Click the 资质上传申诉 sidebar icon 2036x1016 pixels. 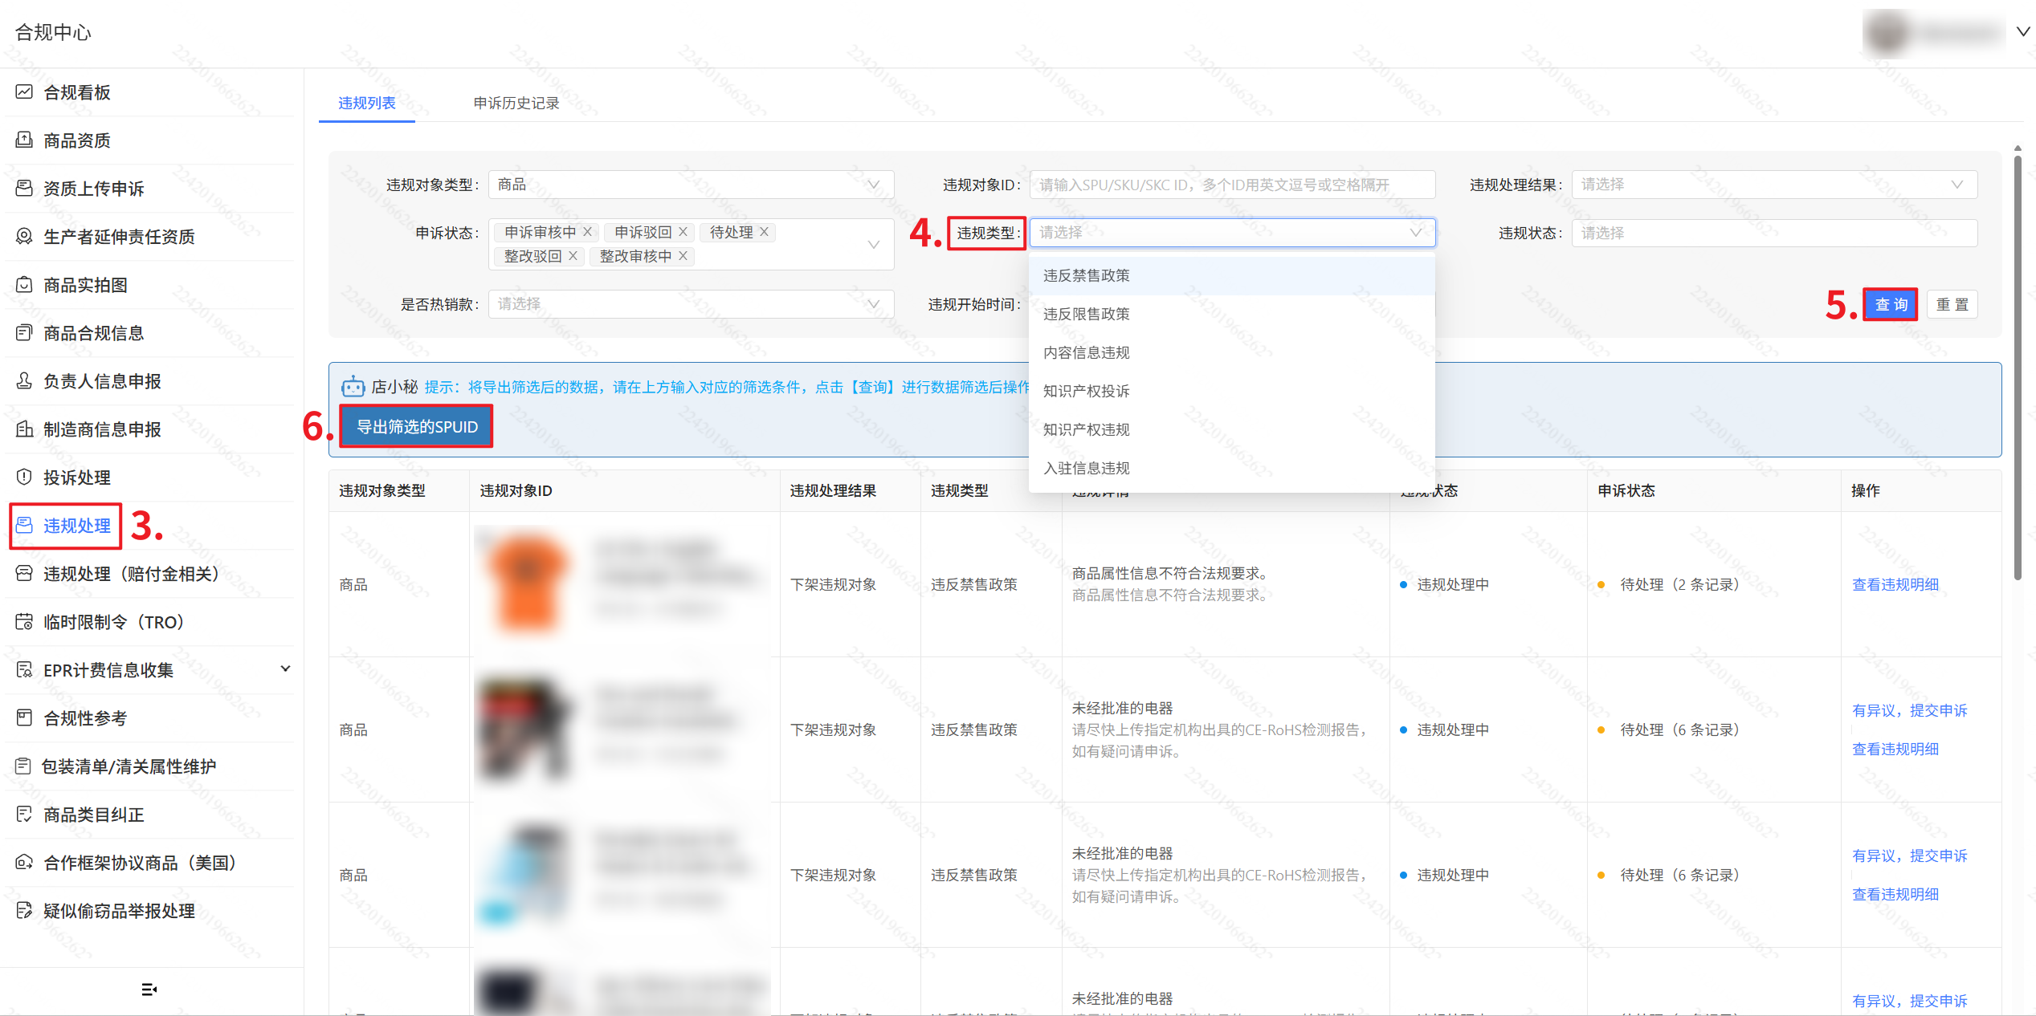(24, 188)
